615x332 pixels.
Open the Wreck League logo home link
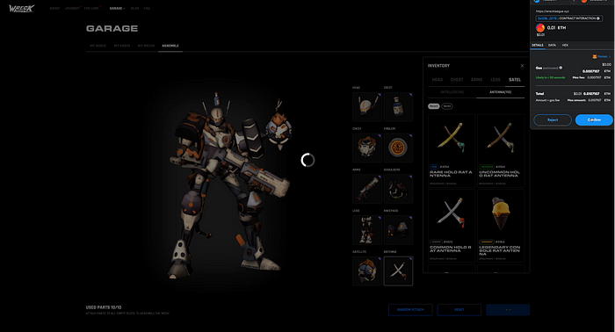22,8
